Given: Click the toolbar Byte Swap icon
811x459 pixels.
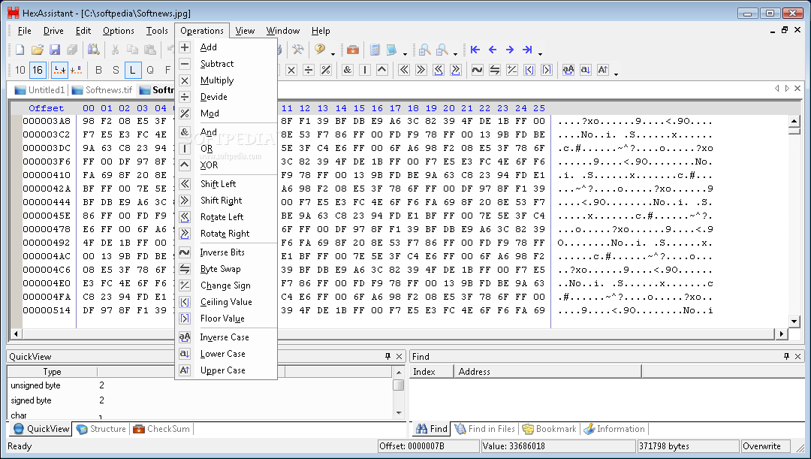Looking at the screenshot, I should 495,70.
